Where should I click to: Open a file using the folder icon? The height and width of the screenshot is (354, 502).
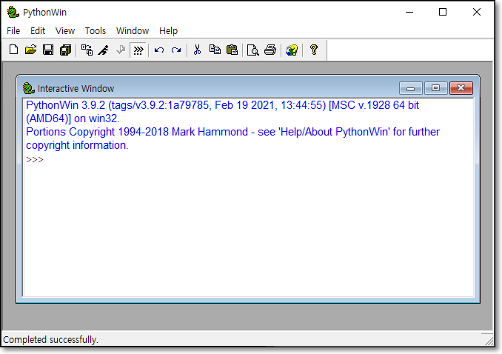31,50
